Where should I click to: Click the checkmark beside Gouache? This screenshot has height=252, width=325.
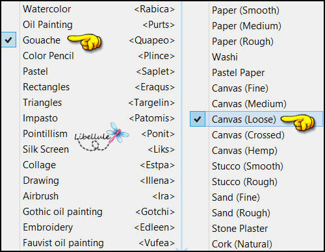tap(8, 40)
